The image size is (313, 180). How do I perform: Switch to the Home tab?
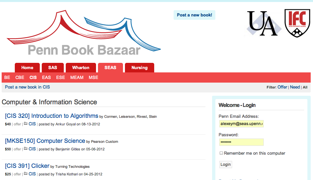point(27,68)
